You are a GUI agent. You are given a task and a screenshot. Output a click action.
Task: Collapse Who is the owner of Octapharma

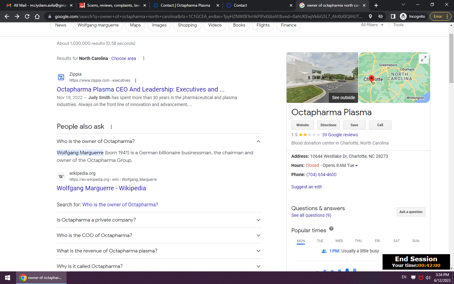(159, 141)
